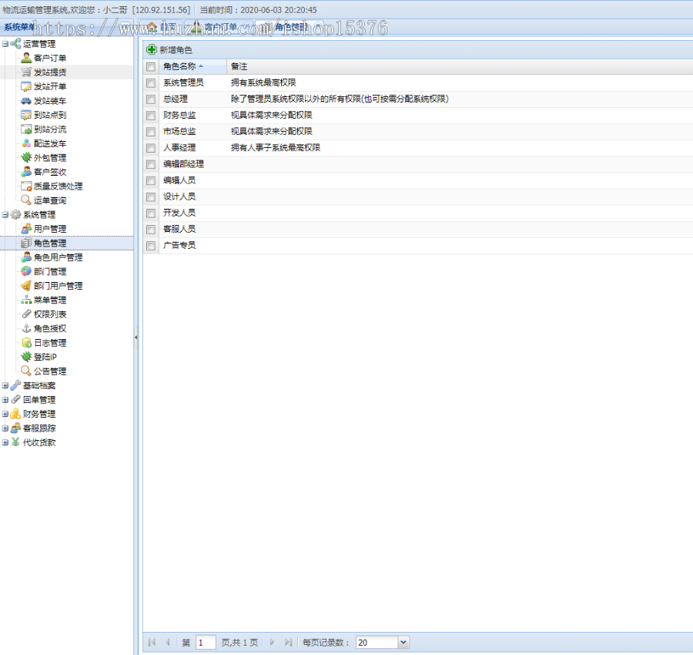Check the 市场总监 row checkbox
The image size is (693, 655).
click(151, 132)
